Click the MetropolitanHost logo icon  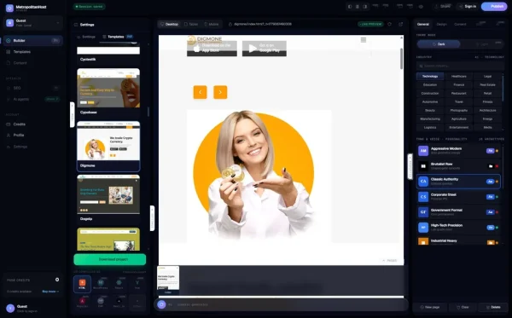tap(9, 8)
